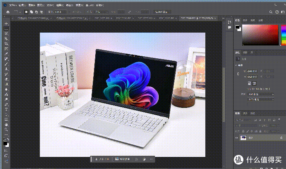
Task: Select the Blur tool
Action: 6,89
